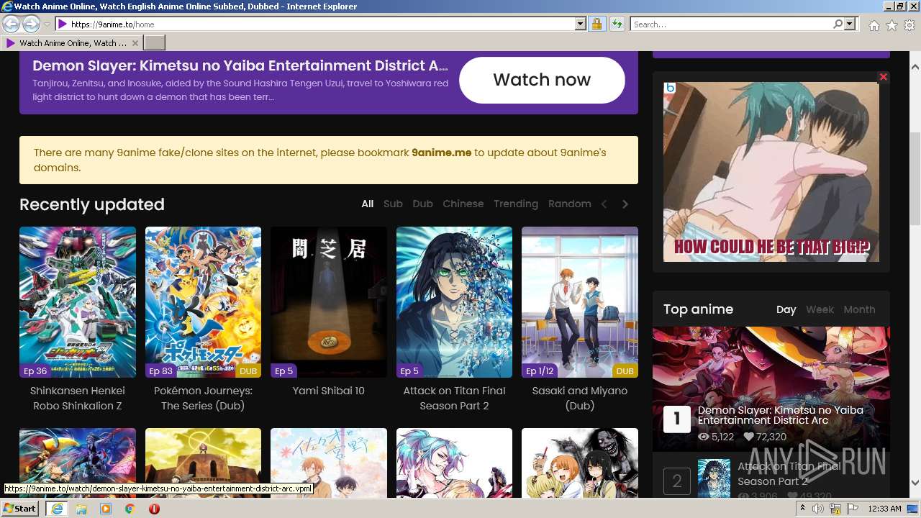The width and height of the screenshot is (921, 518).
Task: Click the ad info icon on sidebar advertisement
Action: (670, 88)
